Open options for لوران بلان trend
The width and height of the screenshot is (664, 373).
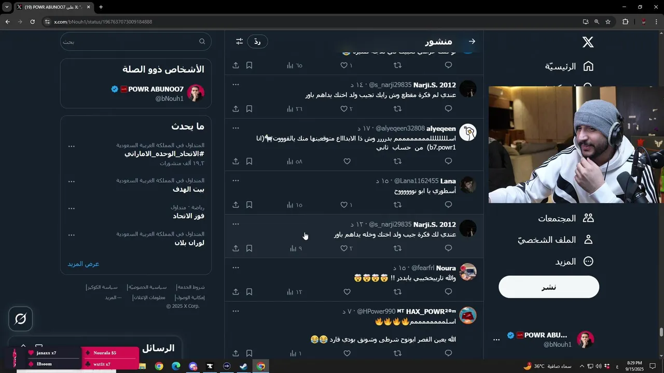72,235
